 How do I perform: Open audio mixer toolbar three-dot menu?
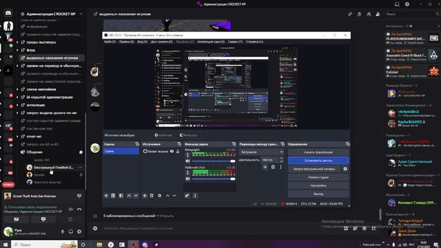coord(195,196)
